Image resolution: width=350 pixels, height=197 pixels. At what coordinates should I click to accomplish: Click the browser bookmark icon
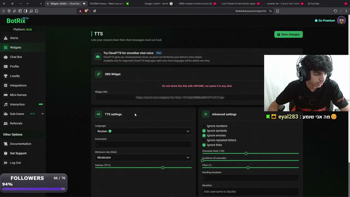pyautogui.click(x=278, y=11)
